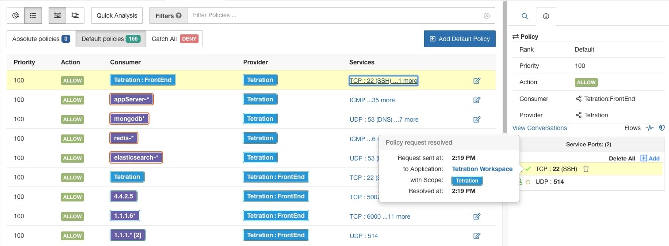Open the Default policies tab
The height and width of the screenshot is (246, 669).
pyautogui.click(x=111, y=39)
